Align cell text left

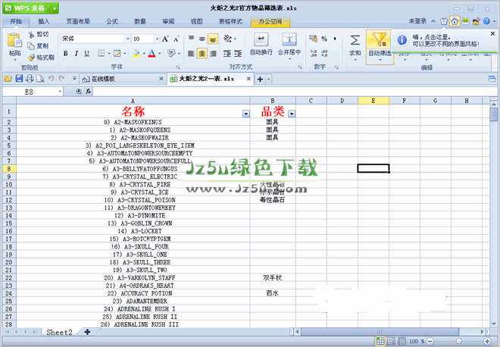(192, 53)
